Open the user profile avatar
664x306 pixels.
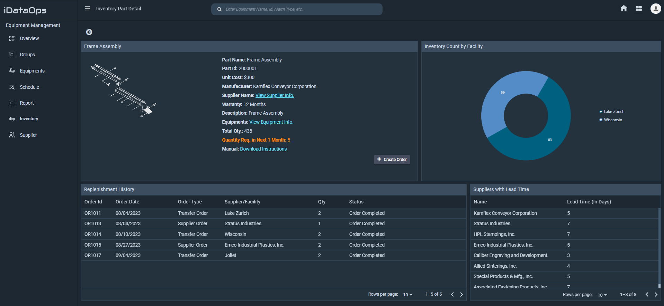655,9
